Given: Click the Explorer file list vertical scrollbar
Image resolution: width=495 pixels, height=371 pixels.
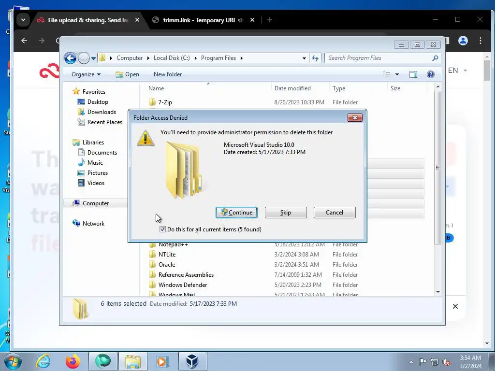Looking at the screenshot, I should click(437, 167).
